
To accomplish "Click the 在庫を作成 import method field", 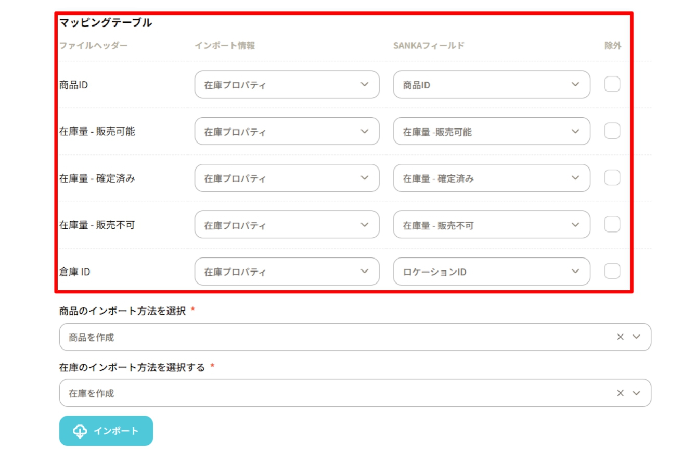I will pyautogui.click(x=333, y=393).
